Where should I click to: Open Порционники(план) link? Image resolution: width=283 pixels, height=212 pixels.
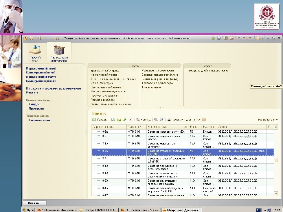pyautogui.click(x=41, y=68)
